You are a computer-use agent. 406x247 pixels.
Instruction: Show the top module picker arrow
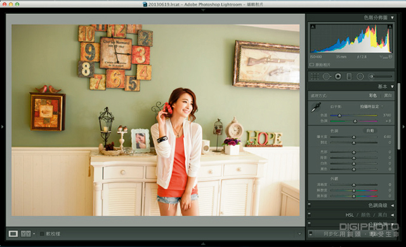203,10
